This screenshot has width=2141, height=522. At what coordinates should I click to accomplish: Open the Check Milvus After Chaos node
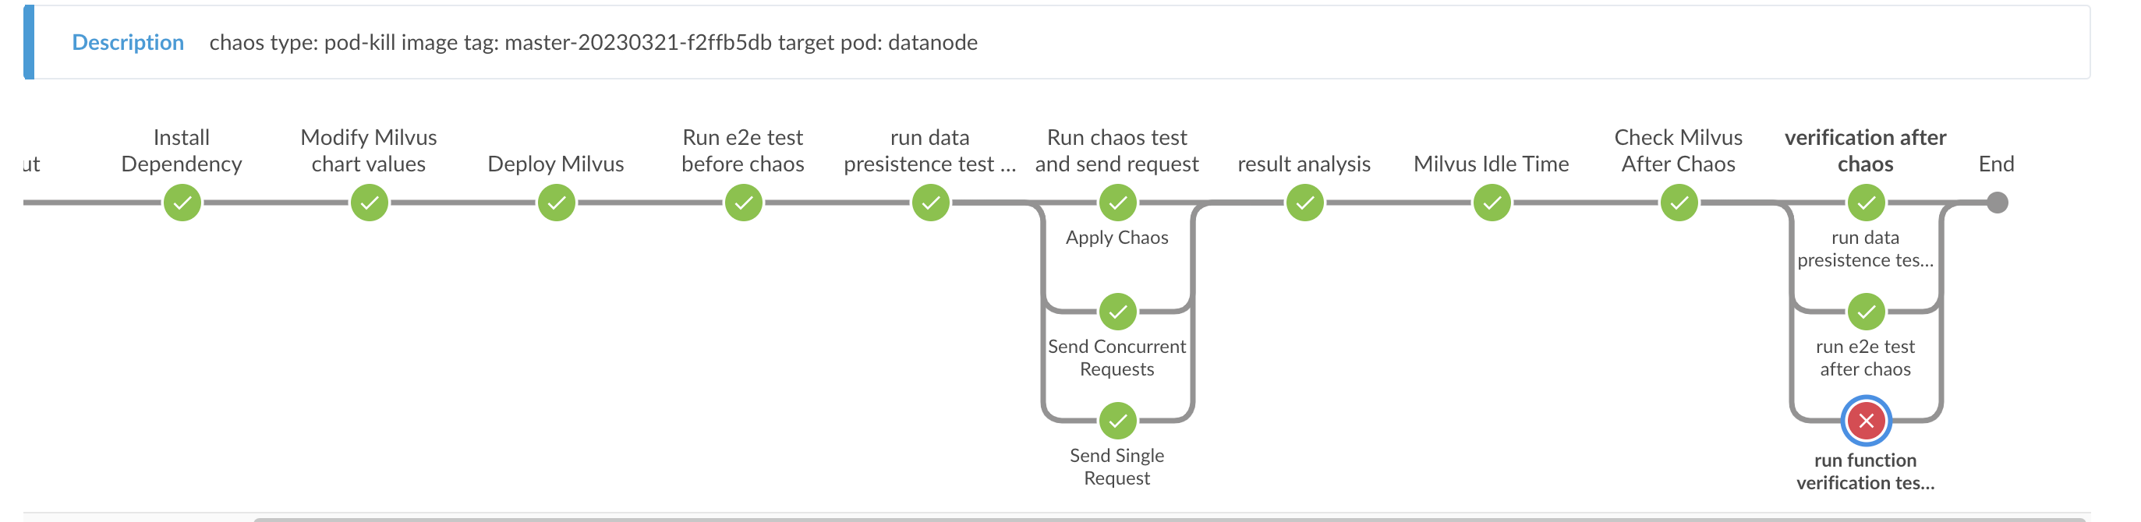click(1678, 202)
